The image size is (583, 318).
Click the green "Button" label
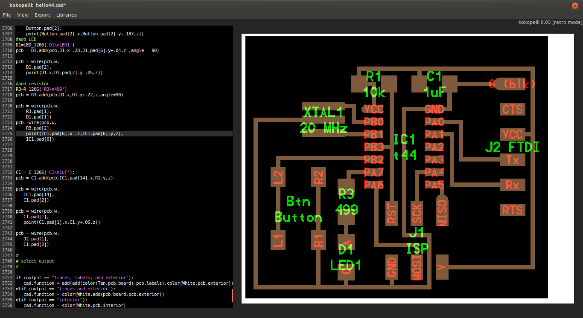click(298, 217)
